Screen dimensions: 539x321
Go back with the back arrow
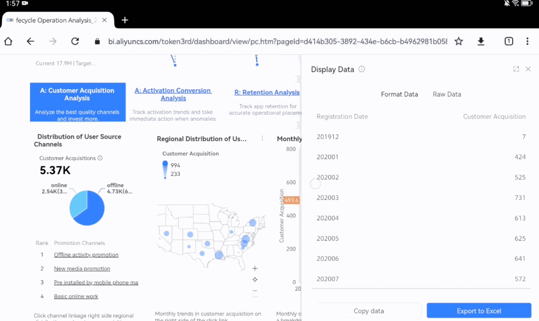coord(30,41)
